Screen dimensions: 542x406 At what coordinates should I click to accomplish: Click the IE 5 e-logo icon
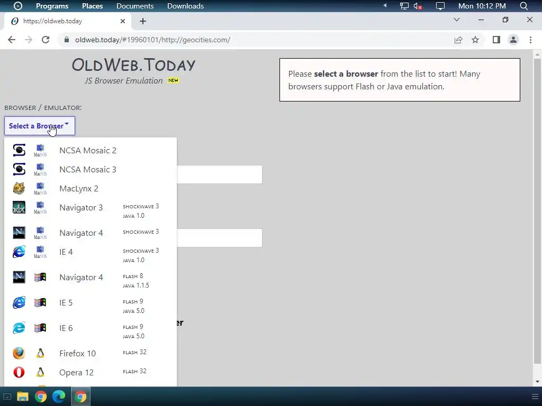click(x=19, y=302)
